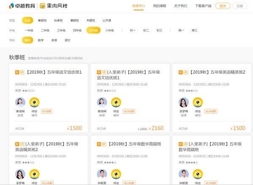This screenshot has width=253, height=185.
Task: Click the 果肉网校 logo icon
Action: click(43, 6)
